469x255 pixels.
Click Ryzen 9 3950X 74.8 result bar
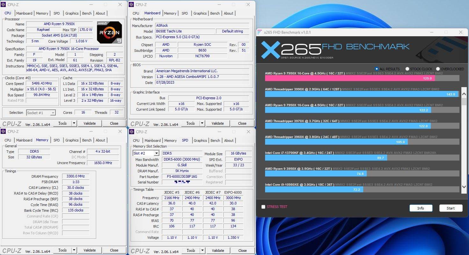point(316,174)
